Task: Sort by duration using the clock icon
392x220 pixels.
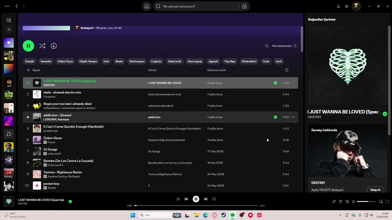Action: (287, 70)
